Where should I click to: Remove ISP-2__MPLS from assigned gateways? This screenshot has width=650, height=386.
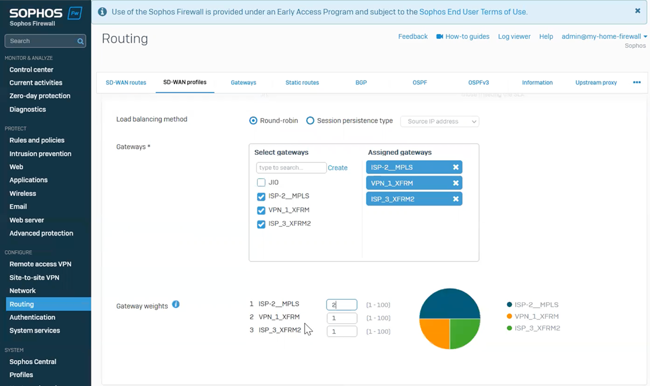456,167
